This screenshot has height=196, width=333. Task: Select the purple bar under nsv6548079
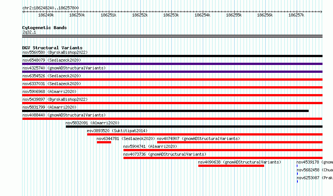172,64
